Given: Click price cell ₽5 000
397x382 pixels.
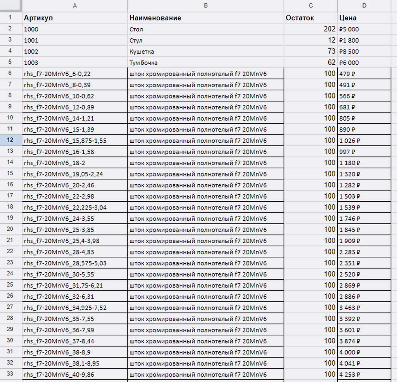Looking at the screenshot, I should tap(364, 29).
